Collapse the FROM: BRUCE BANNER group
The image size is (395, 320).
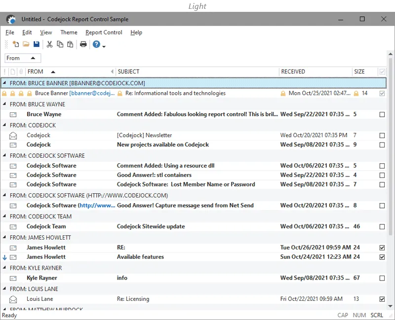coord(4,82)
